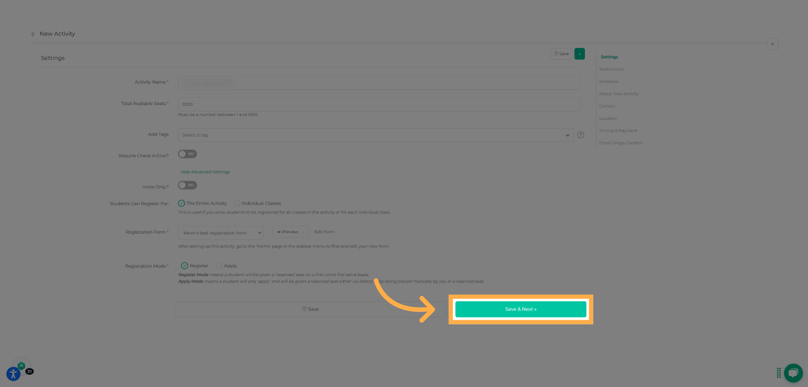
Task: Close the New Activity panel with X
Action: click(x=772, y=44)
